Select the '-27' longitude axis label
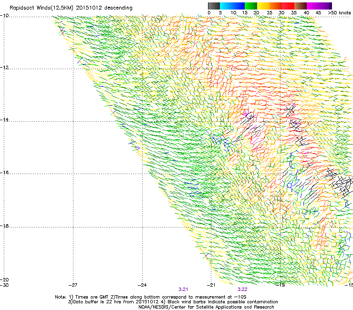353x310 pixels. coord(73,285)
